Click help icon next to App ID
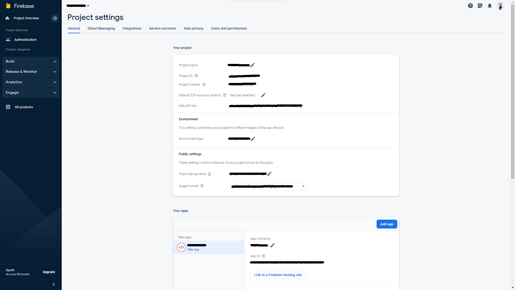This screenshot has height=290, width=515. pos(263,256)
